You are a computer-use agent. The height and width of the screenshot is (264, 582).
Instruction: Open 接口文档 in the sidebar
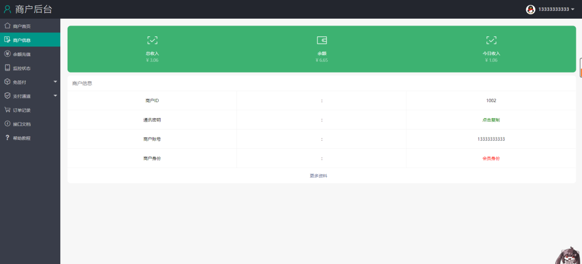click(x=30, y=124)
